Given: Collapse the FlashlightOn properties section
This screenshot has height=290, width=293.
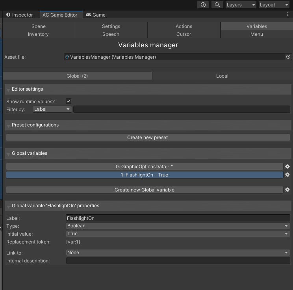Looking at the screenshot, I should 148,206.
